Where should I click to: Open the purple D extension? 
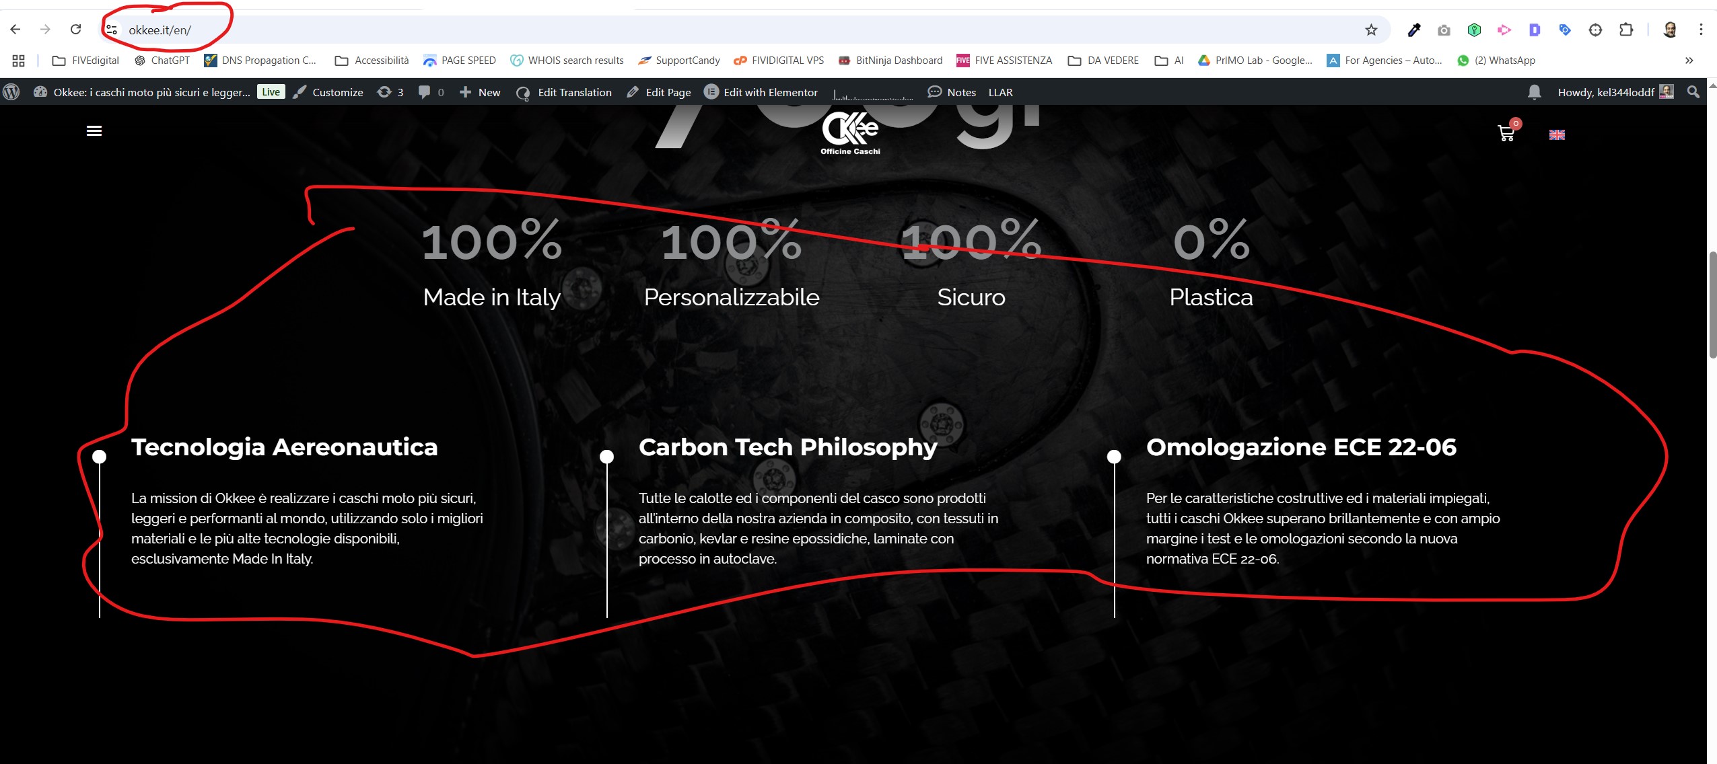pos(1535,30)
